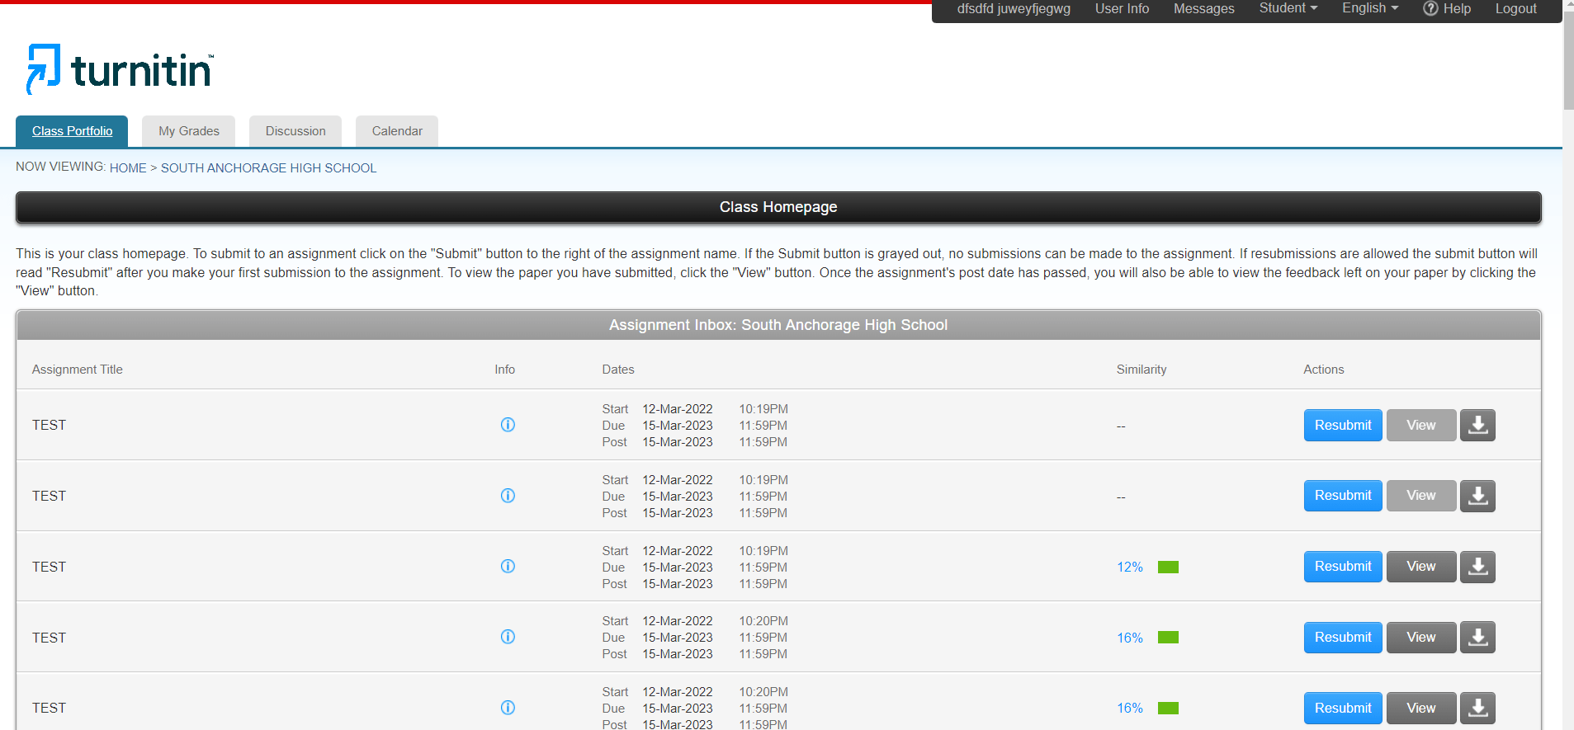The image size is (1574, 730).
Task: Open Messages in the top bar
Action: (1204, 8)
